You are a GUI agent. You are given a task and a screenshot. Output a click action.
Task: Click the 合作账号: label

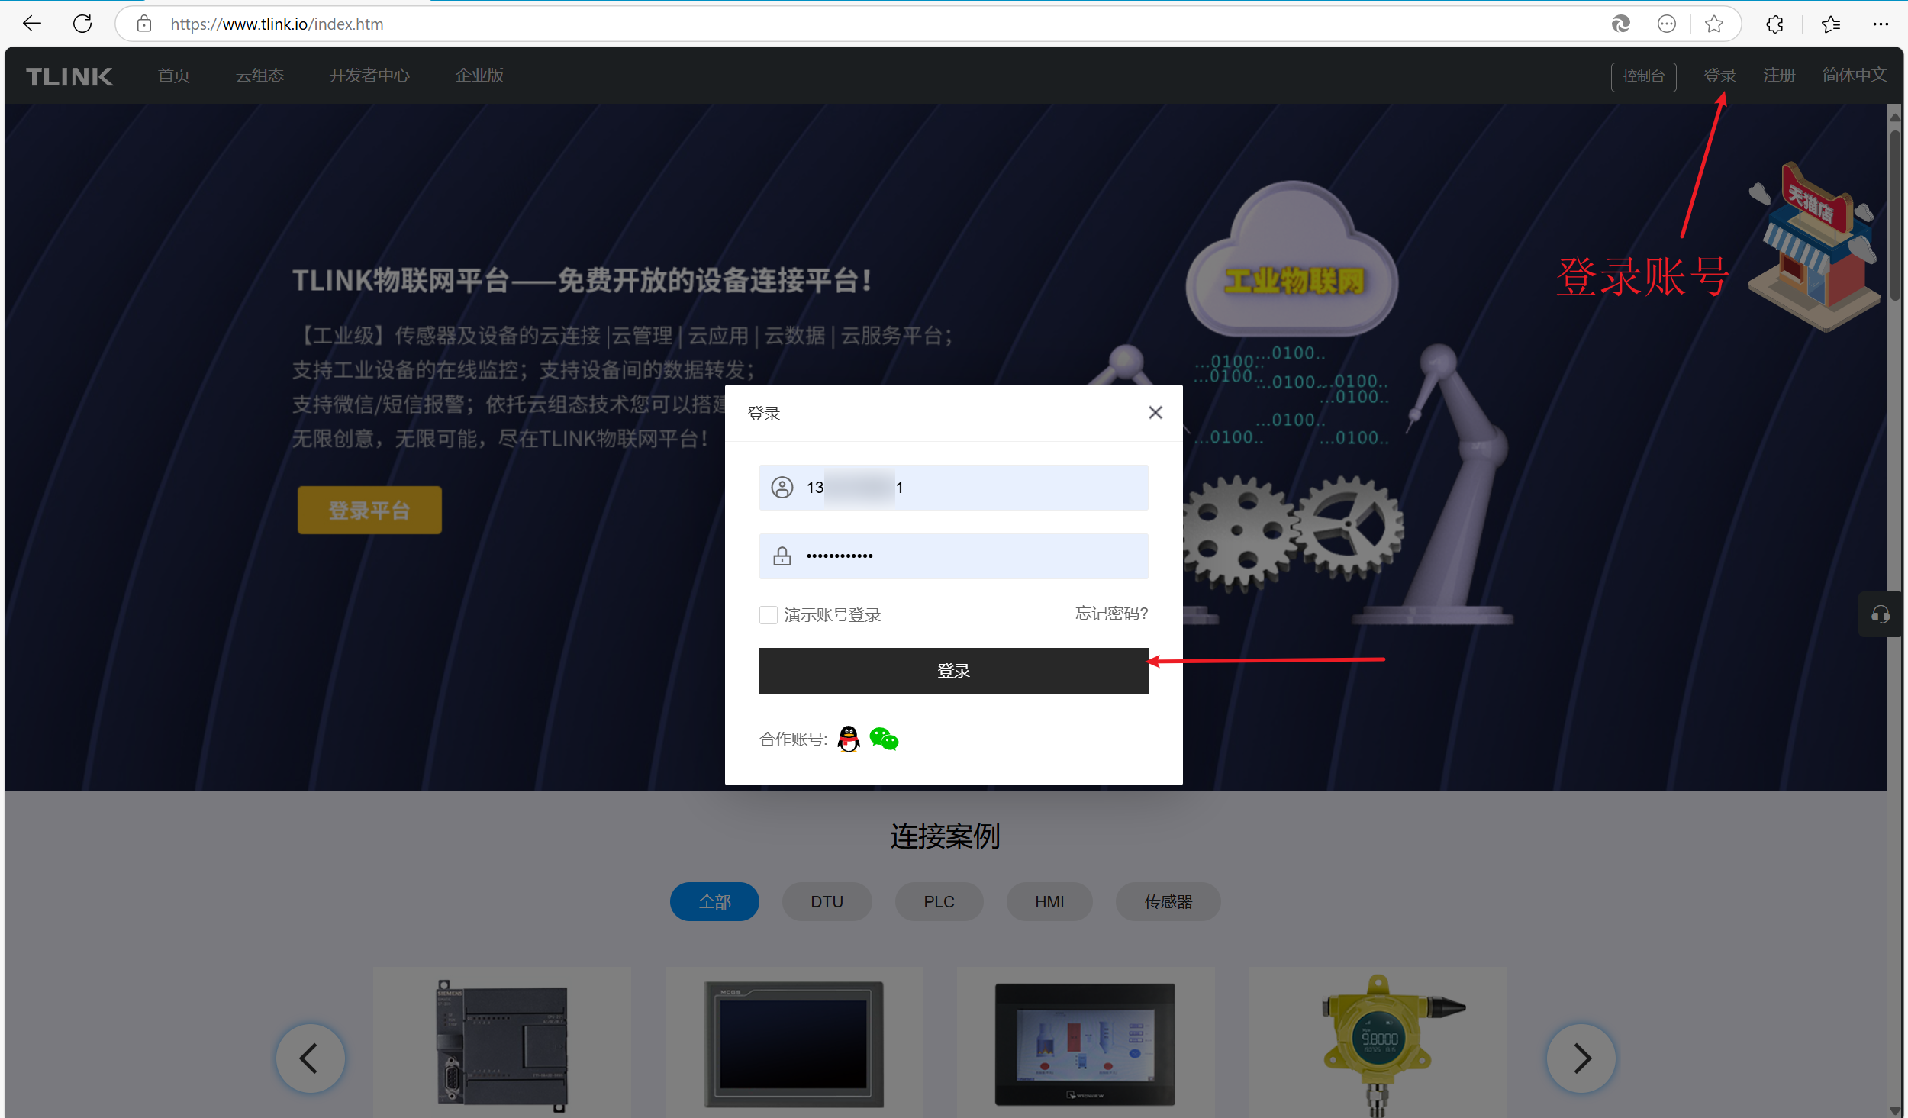[794, 739]
